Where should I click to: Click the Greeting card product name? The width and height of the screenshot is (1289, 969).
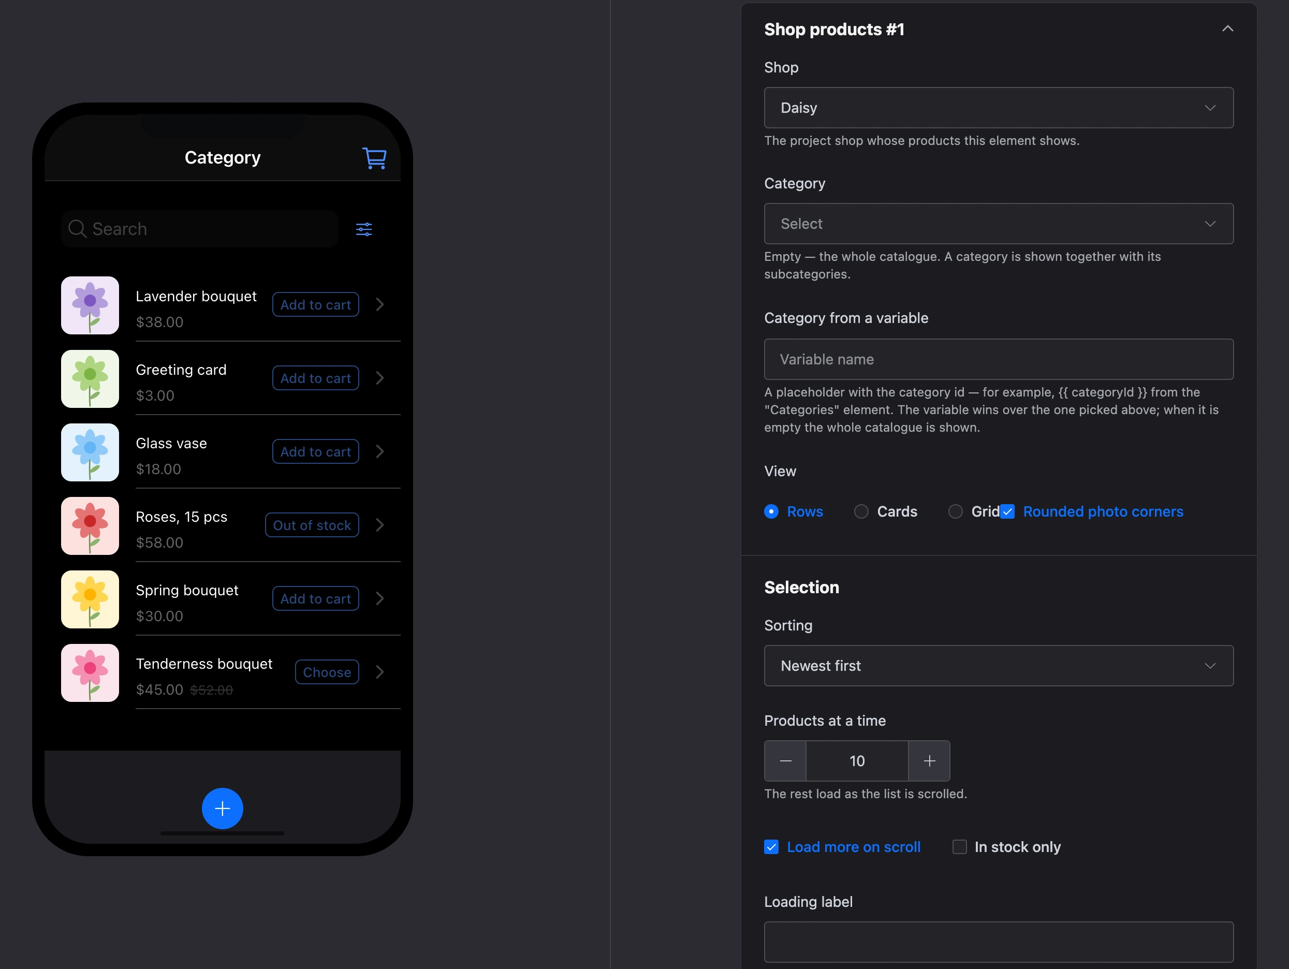181,370
